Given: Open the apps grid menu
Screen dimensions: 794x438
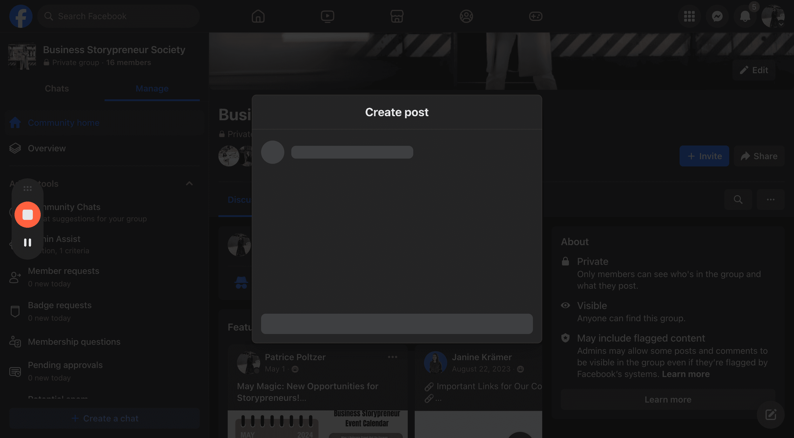Looking at the screenshot, I should pyautogui.click(x=689, y=16).
